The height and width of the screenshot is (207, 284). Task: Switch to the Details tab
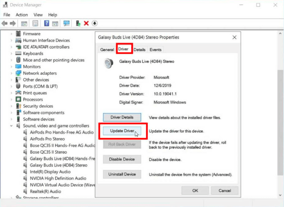[x=139, y=50]
